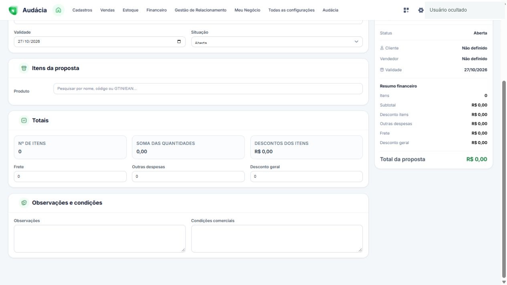Image resolution: width=507 pixels, height=285 pixels.
Task: Open Todas as configurações menu
Action: (x=291, y=10)
